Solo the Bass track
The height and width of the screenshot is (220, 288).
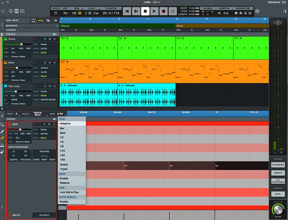(x=45, y=63)
